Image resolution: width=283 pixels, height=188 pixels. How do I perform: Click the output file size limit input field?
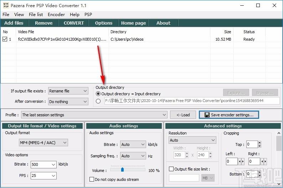click(184, 178)
